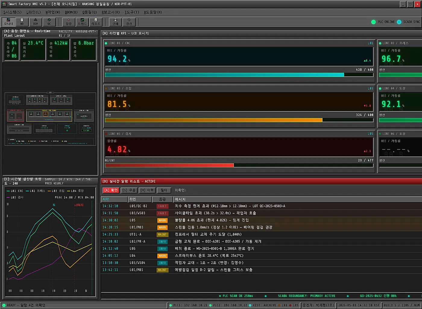Select the BOM toolbar icon
The width and height of the screenshot is (422, 309).
click(x=36, y=22)
